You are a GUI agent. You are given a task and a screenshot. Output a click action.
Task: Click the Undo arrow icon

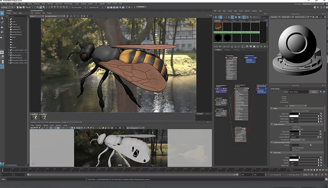pyautogui.click(x=27, y=7)
